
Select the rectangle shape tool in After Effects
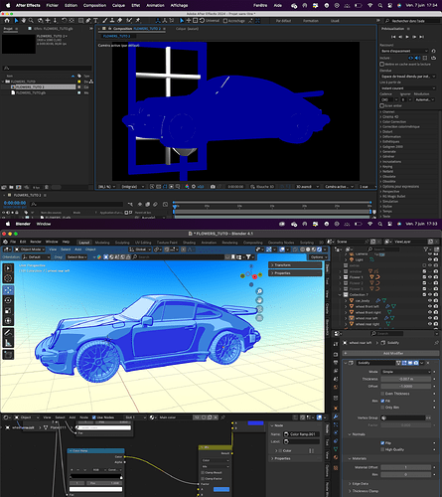click(80, 21)
